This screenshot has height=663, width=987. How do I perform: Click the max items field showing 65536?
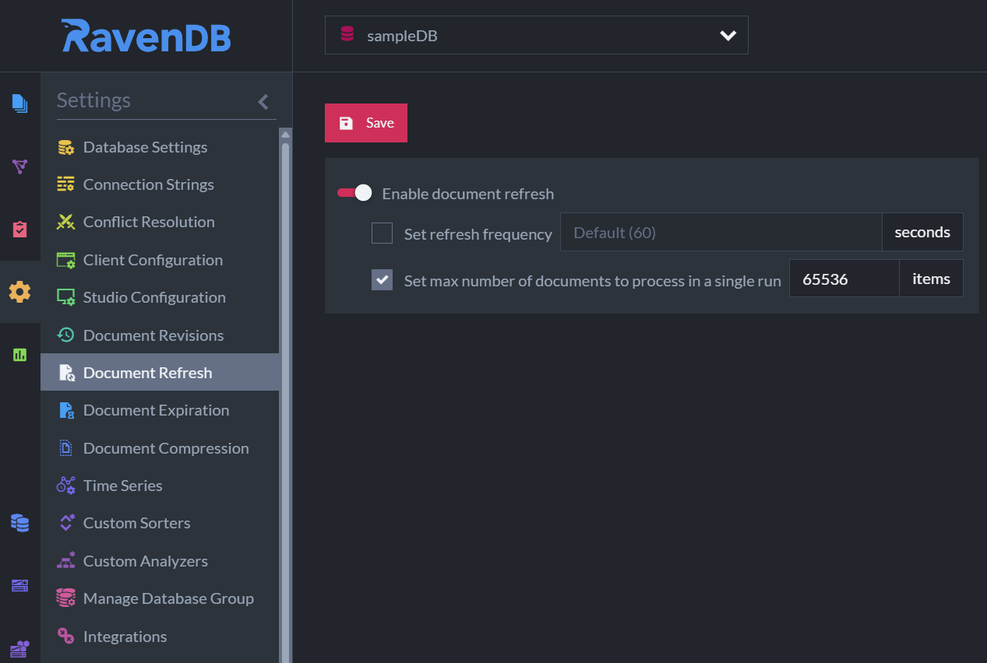[x=844, y=279]
